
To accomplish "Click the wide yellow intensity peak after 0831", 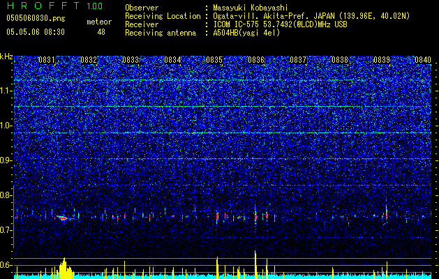I will tap(65, 269).
